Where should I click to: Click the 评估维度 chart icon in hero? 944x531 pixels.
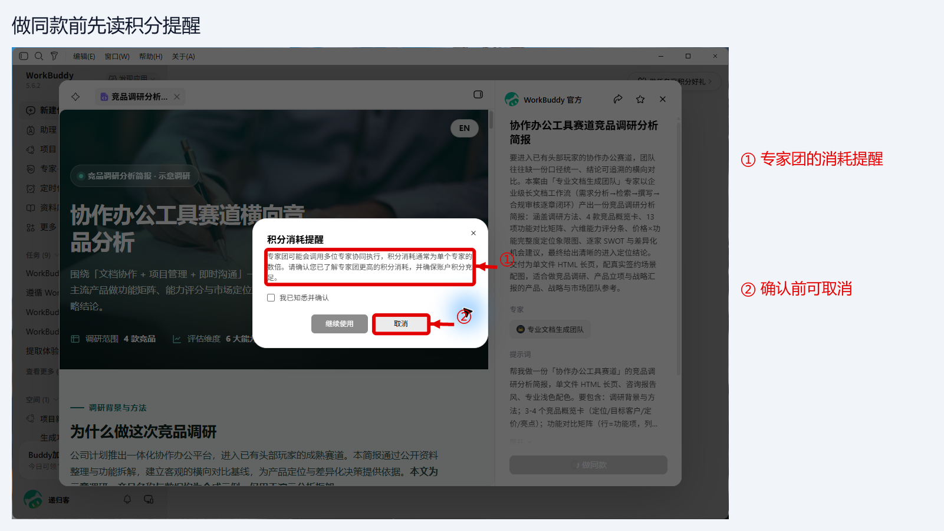177,339
